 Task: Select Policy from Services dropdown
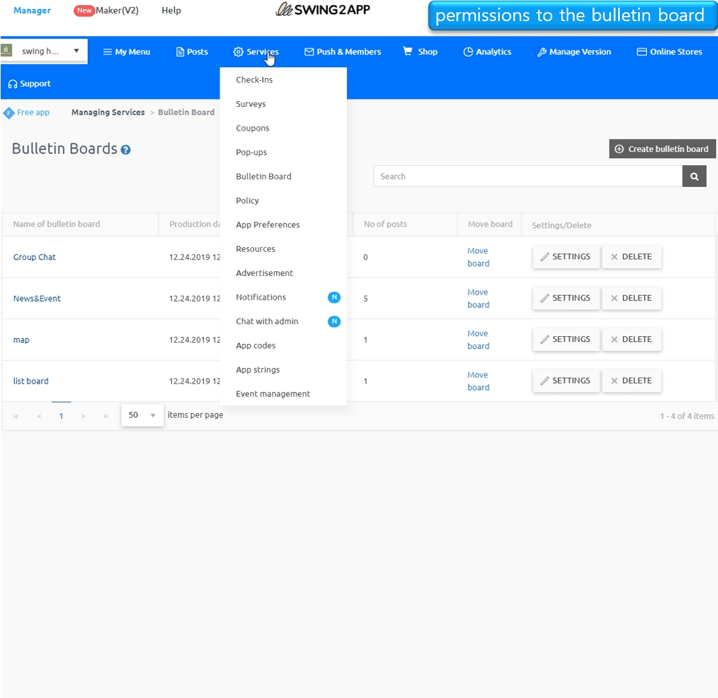[283, 200]
